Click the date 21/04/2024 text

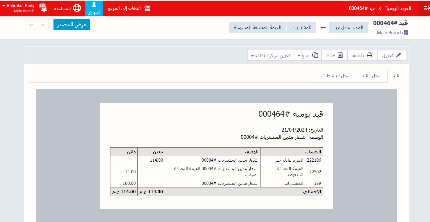[295, 130]
